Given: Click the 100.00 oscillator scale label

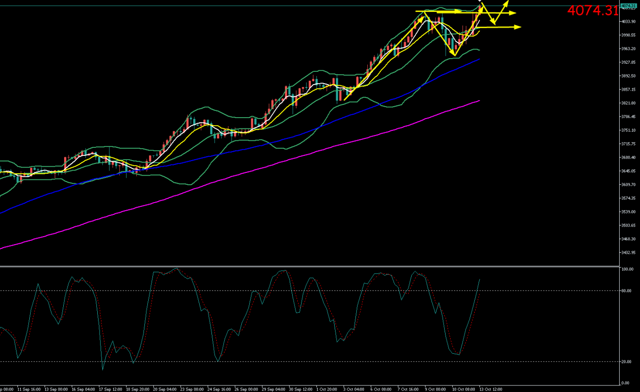Looking at the screenshot, I should click(x=627, y=269).
